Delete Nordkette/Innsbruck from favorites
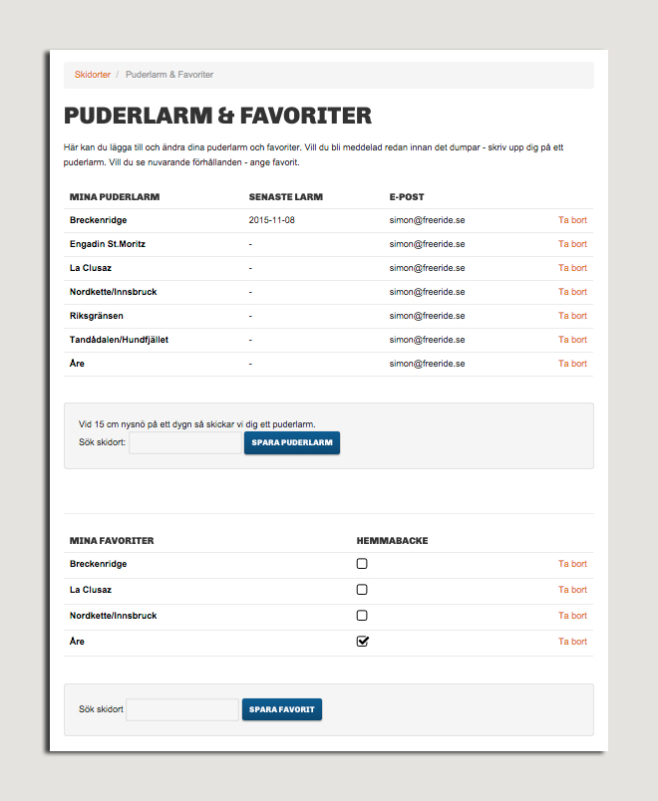The image size is (658, 801). coord(572,616)
